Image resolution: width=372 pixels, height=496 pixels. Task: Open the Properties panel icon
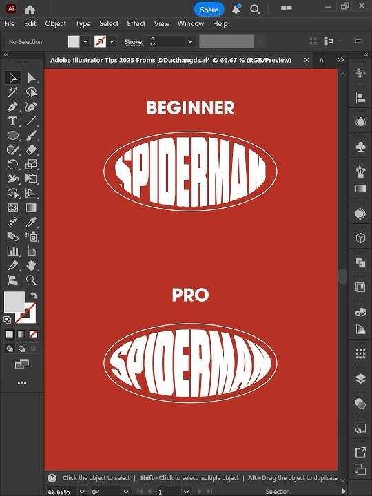pos(360,73)
